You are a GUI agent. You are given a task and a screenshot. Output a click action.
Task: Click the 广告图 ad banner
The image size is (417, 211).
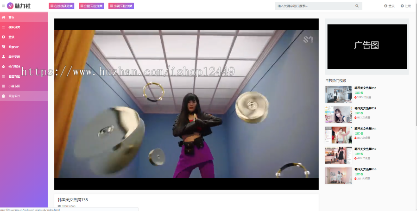367,47
